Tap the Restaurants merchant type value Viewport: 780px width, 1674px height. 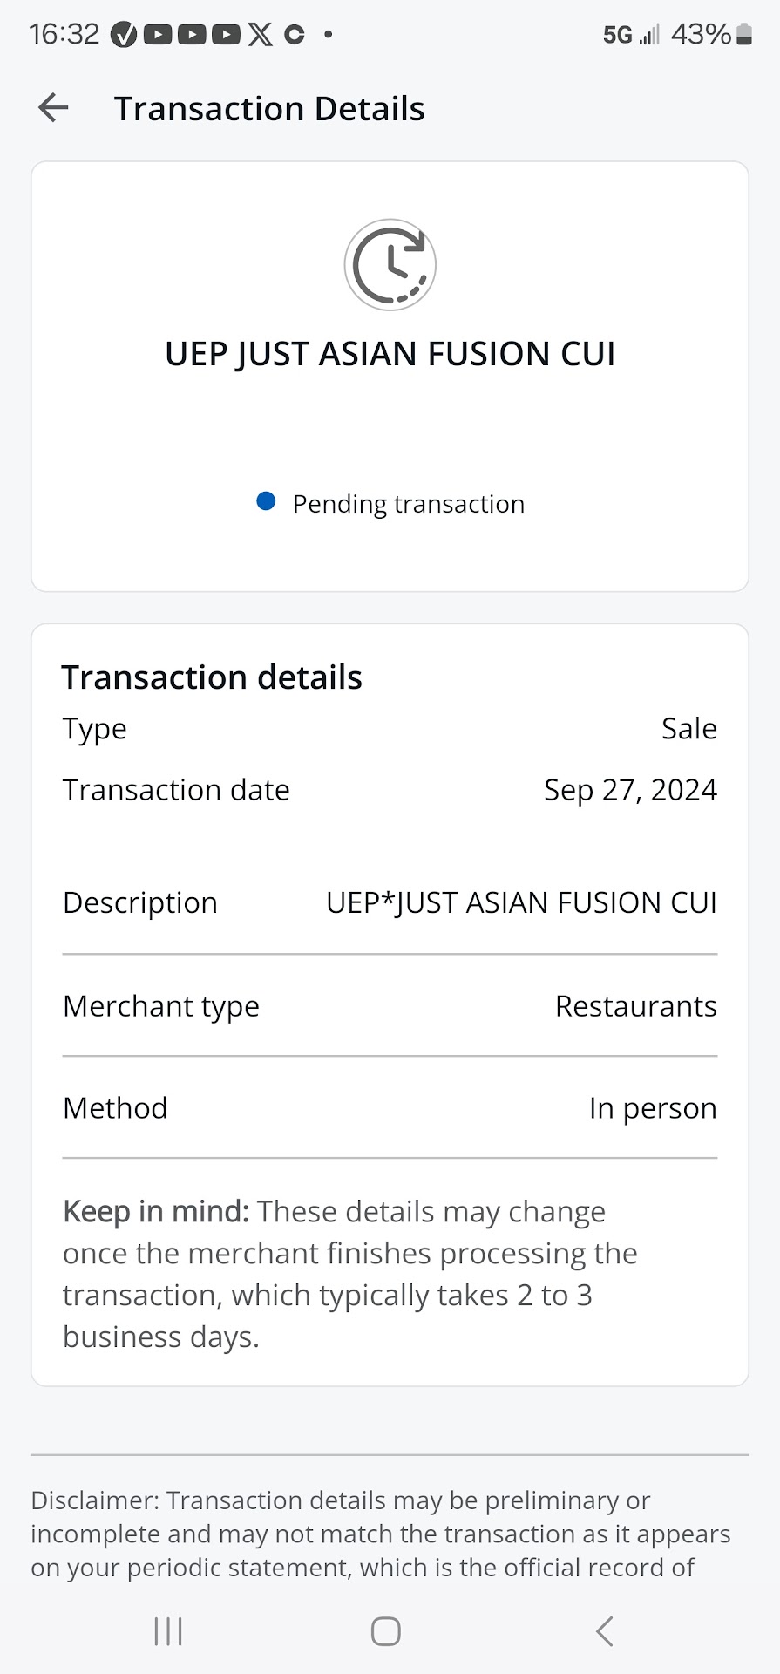[x=635, y=1006]
